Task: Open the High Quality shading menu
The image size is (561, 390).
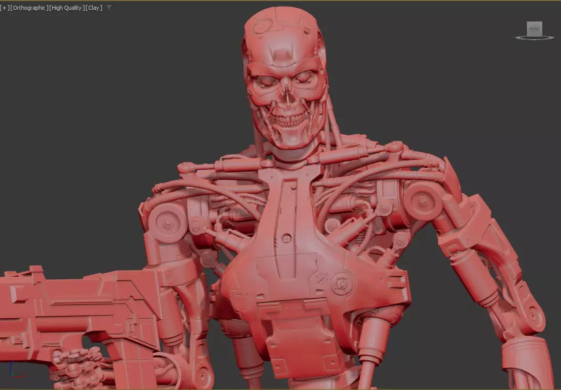Action: click(x=67, y=8)
